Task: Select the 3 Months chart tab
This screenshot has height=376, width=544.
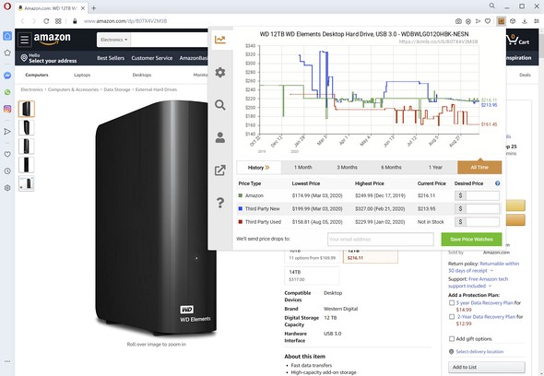Action: coord(347,167)
